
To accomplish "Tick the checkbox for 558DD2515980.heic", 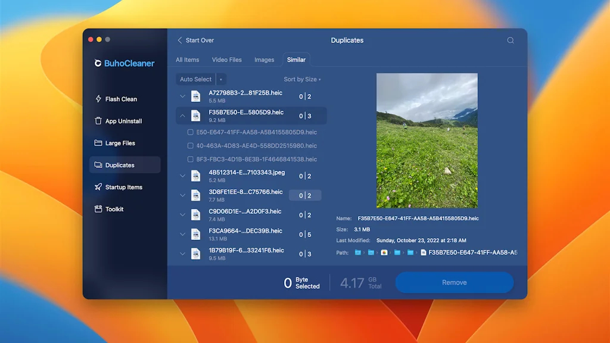I will (191, 146).
